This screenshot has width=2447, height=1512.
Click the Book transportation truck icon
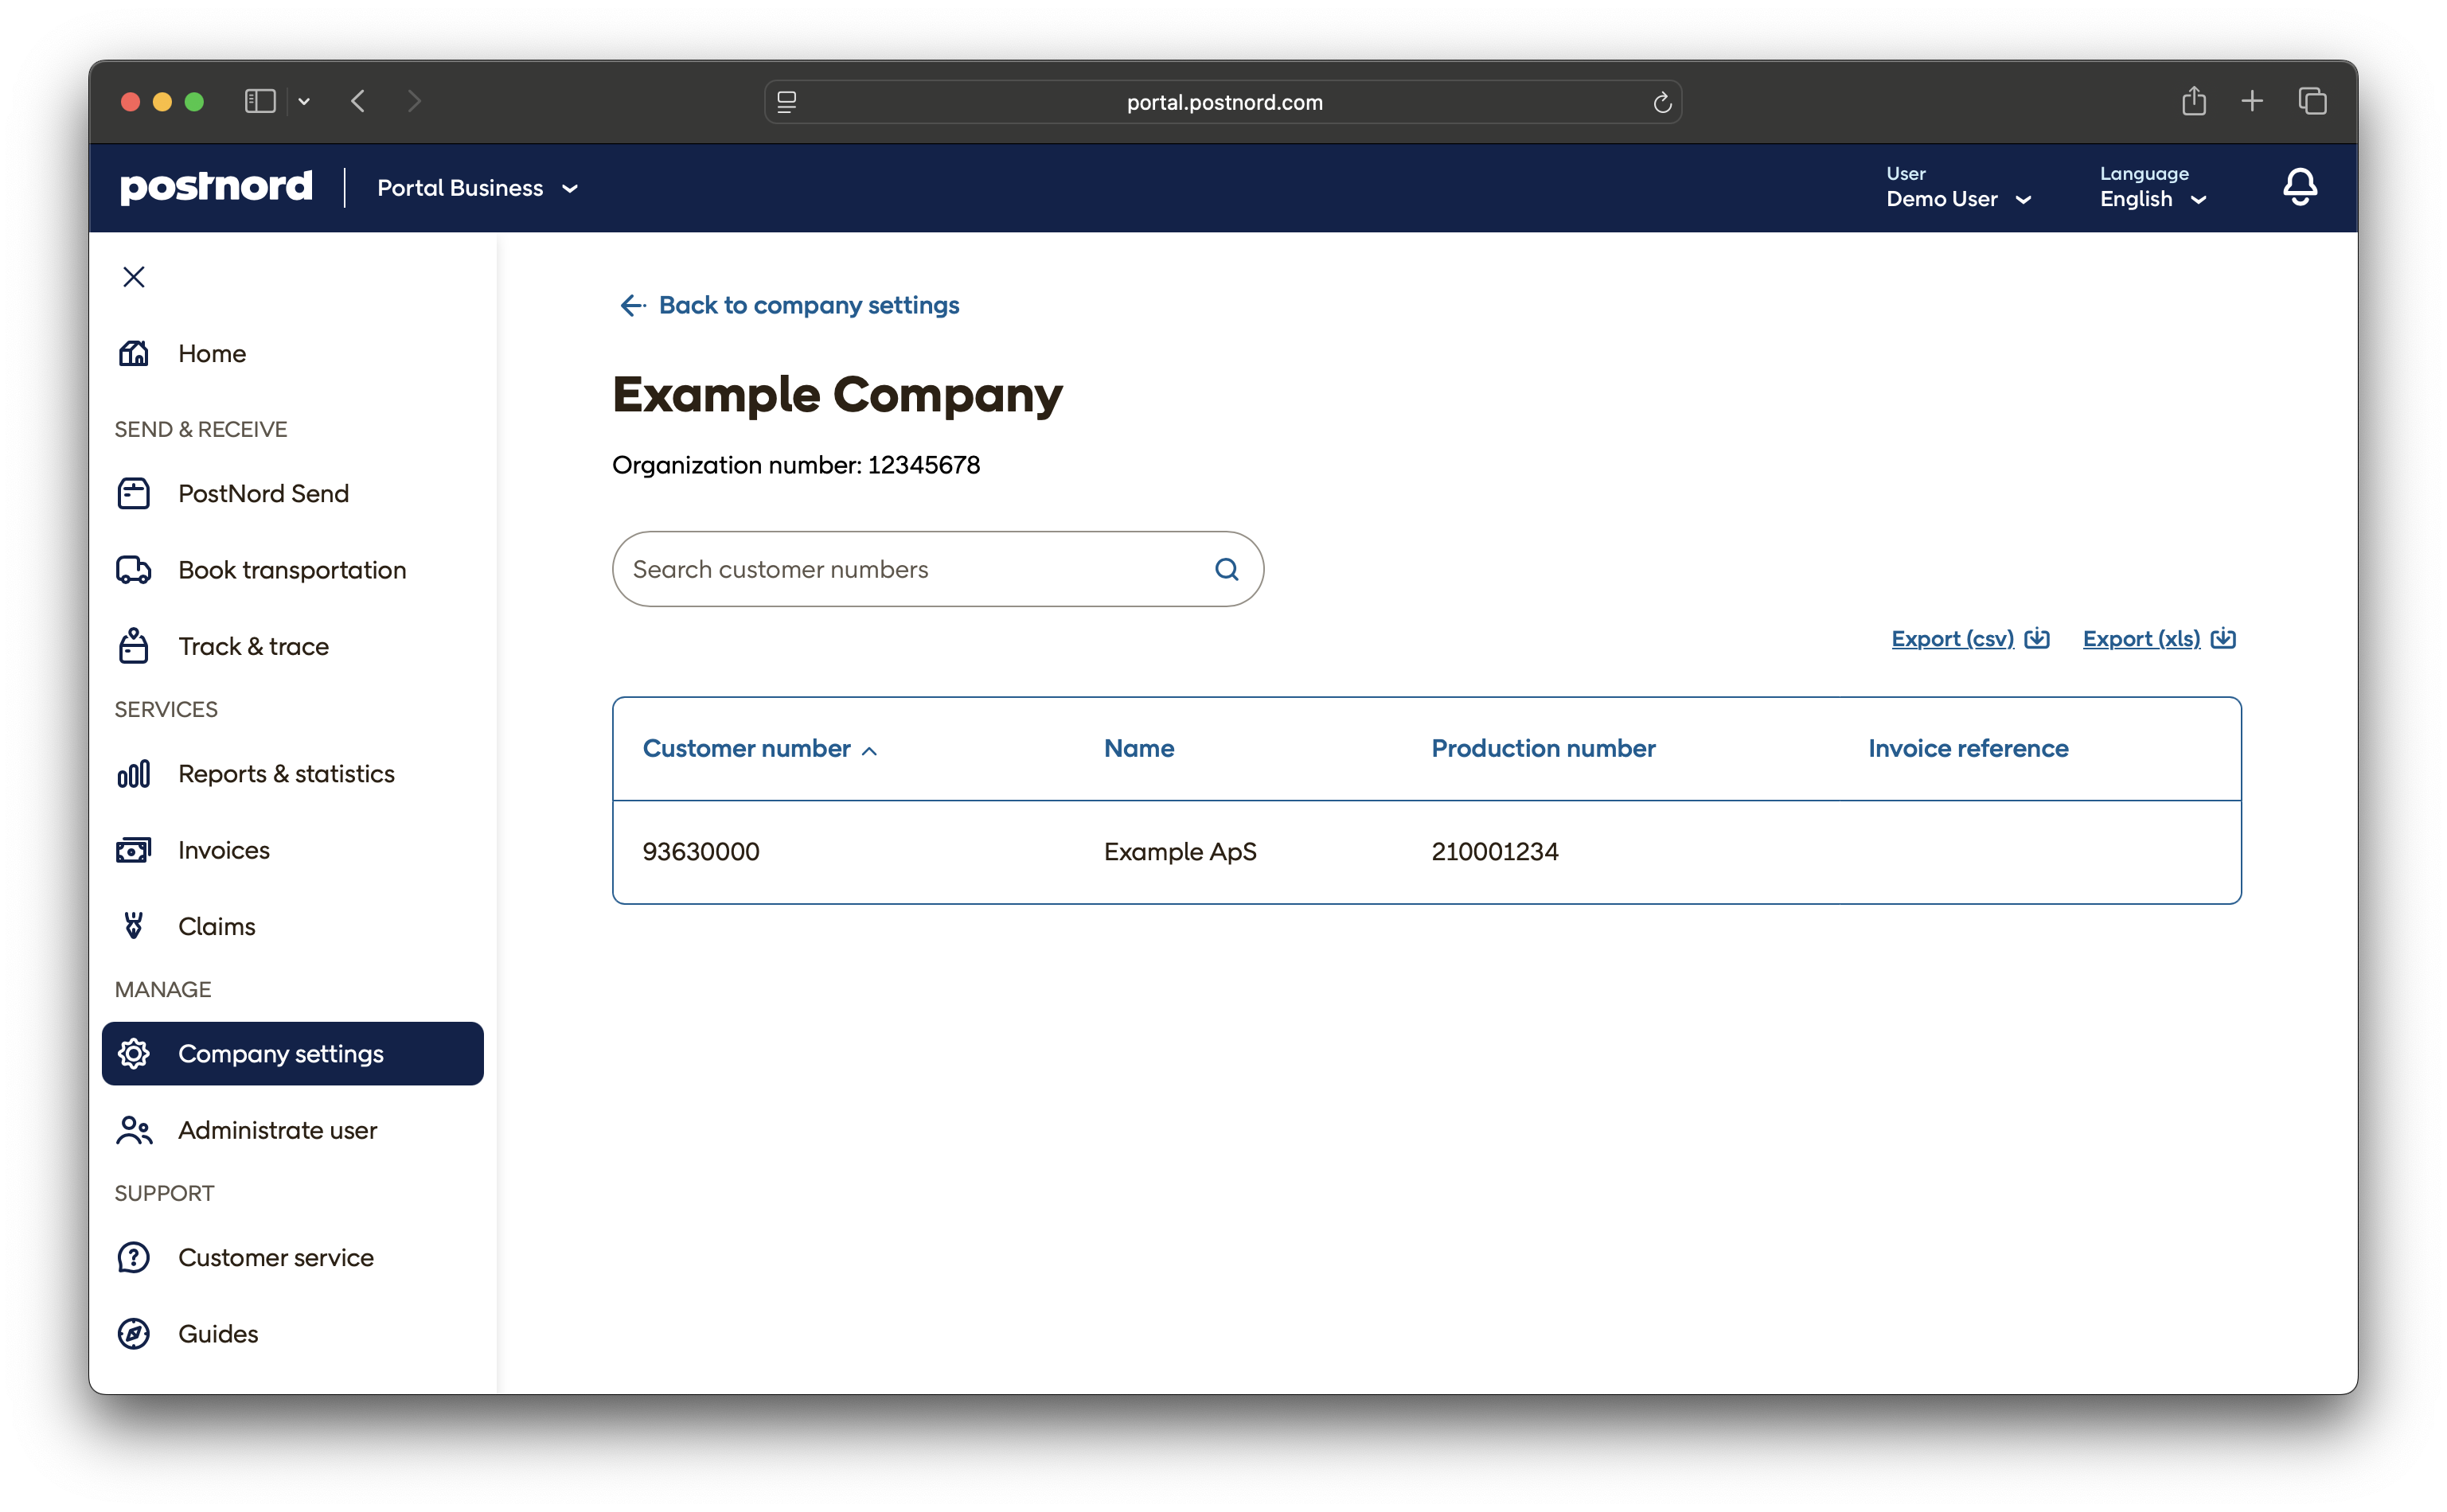[134, 570]
